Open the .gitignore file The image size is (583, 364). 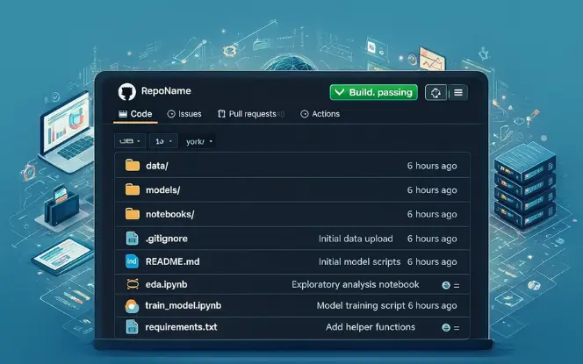167,239
